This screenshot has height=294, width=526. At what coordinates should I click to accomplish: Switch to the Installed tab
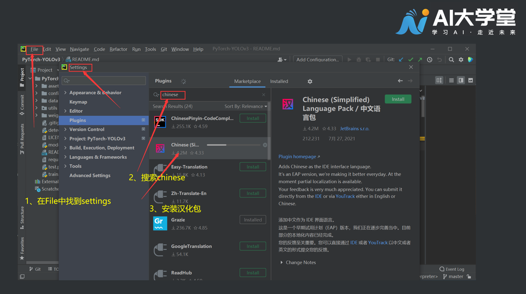(x=279, y=81)
